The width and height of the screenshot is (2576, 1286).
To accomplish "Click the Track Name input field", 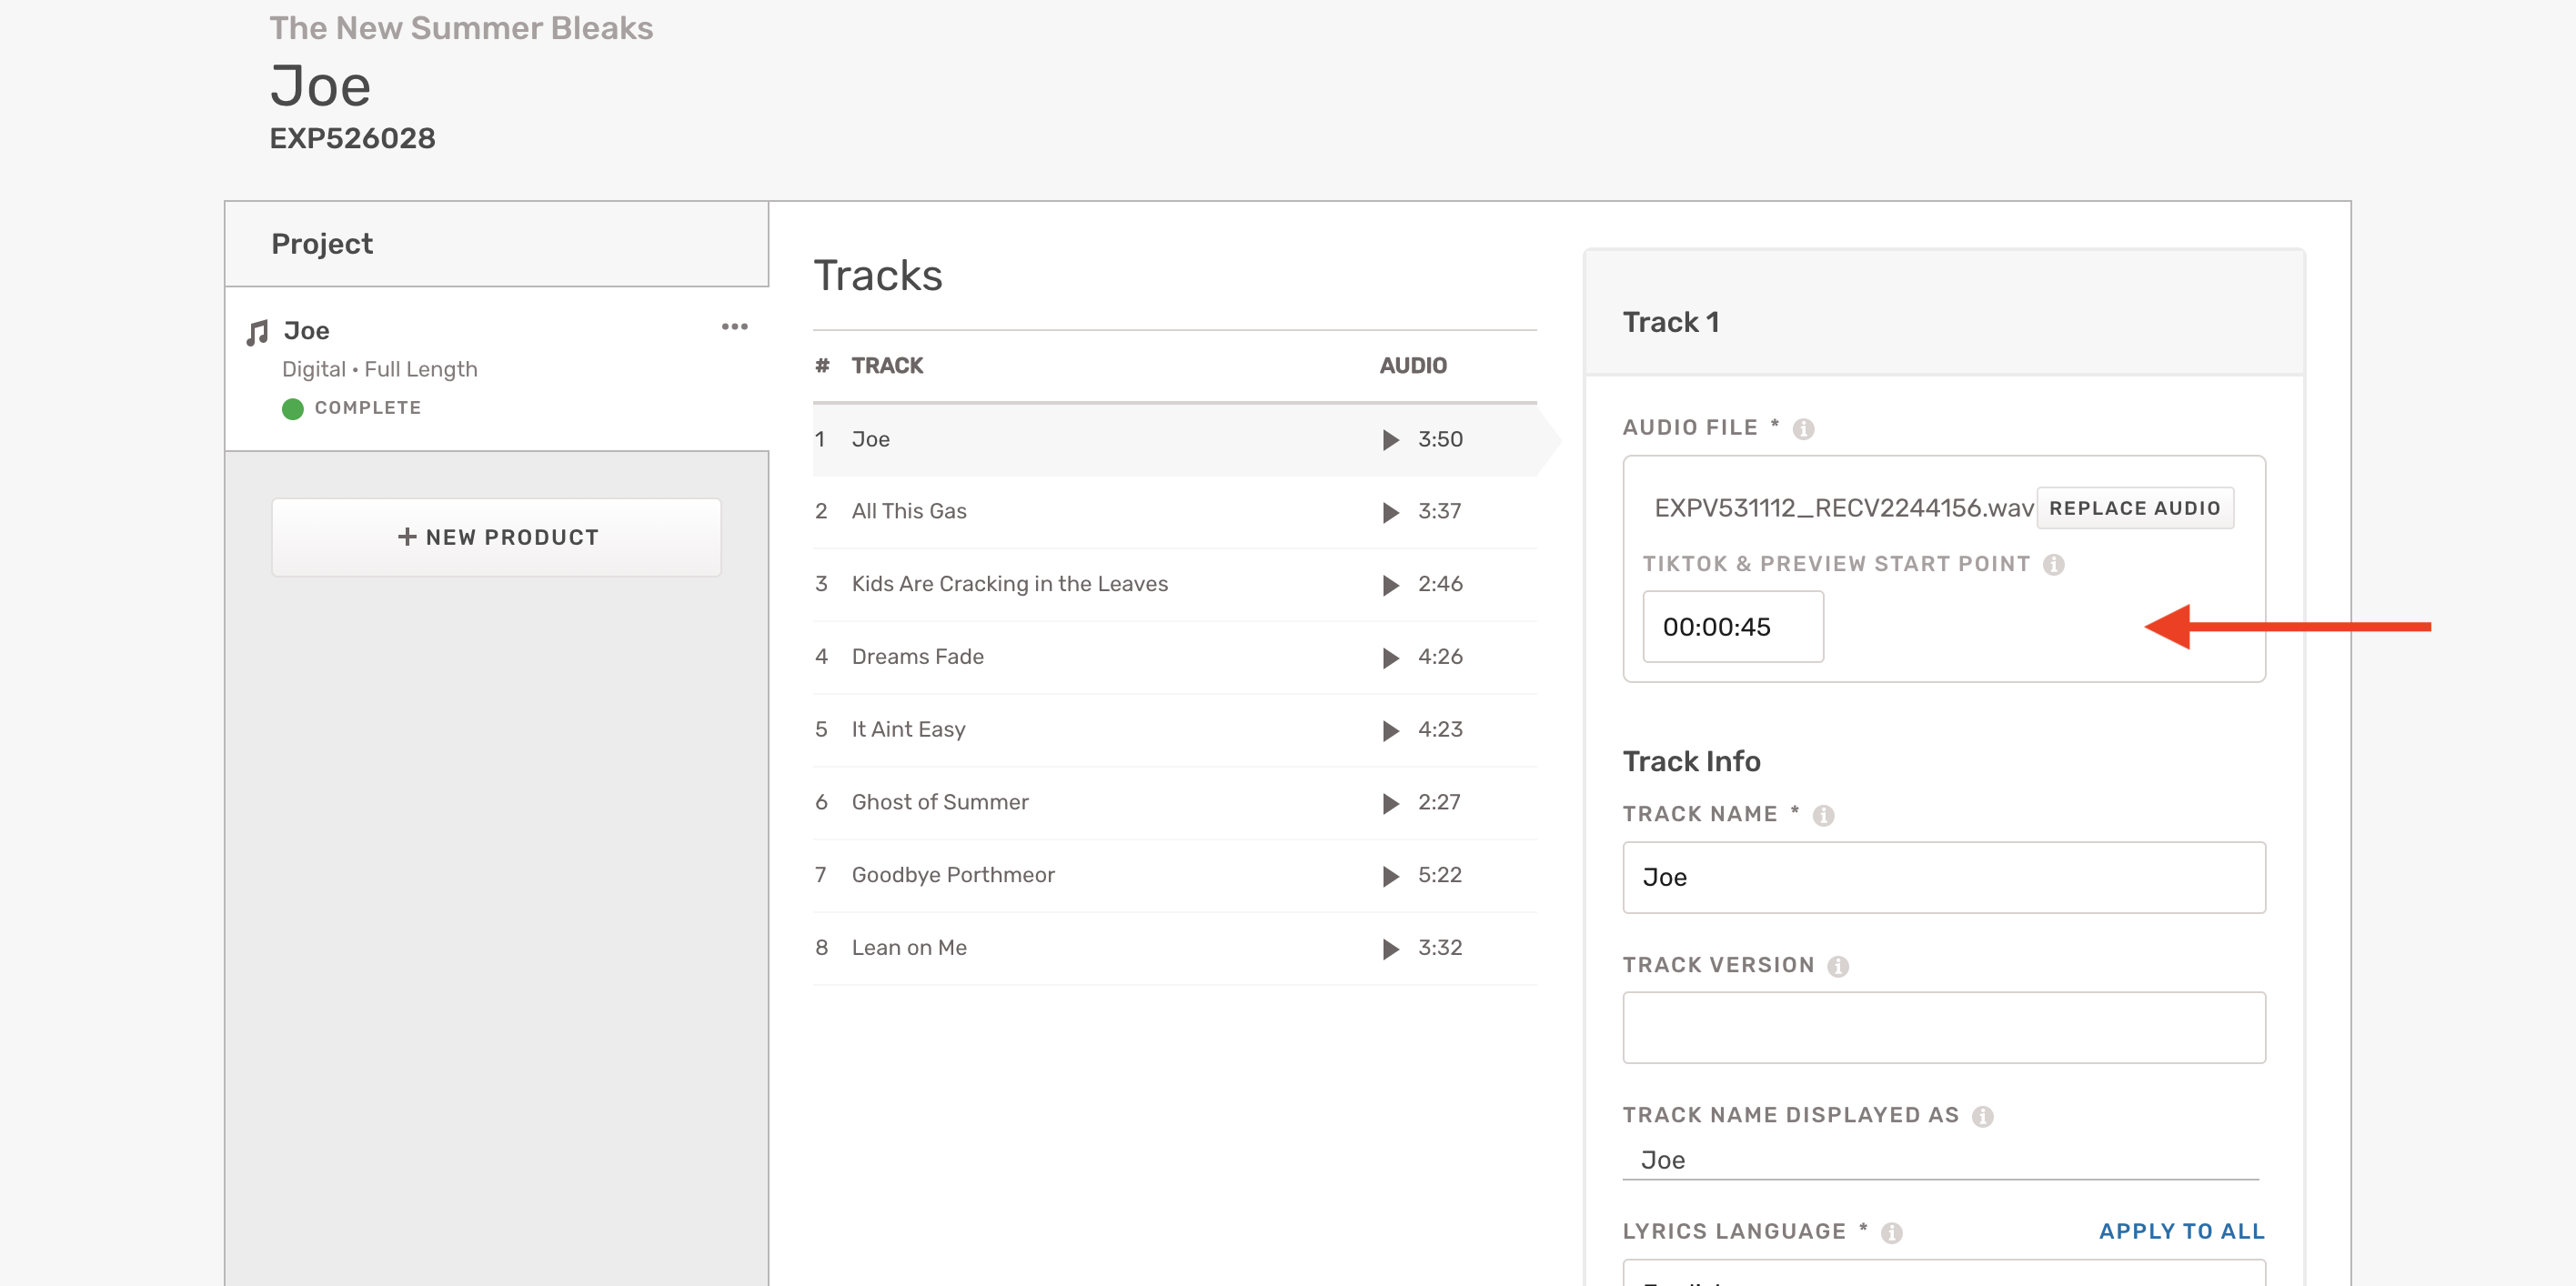I will [1943, 877].
